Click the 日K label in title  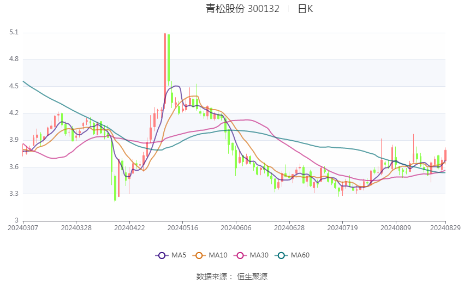pyautogui.click(x=305, y=9)
